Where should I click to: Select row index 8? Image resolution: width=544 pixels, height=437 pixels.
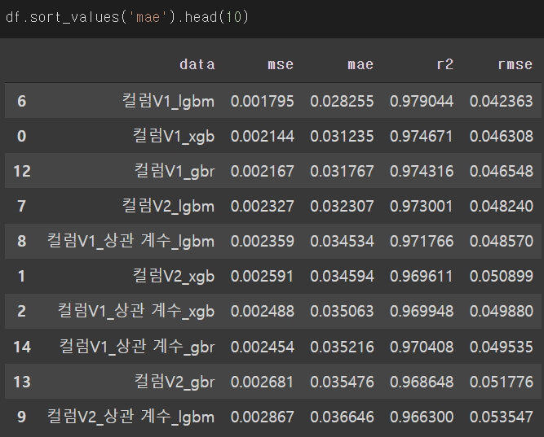(21, 241)
